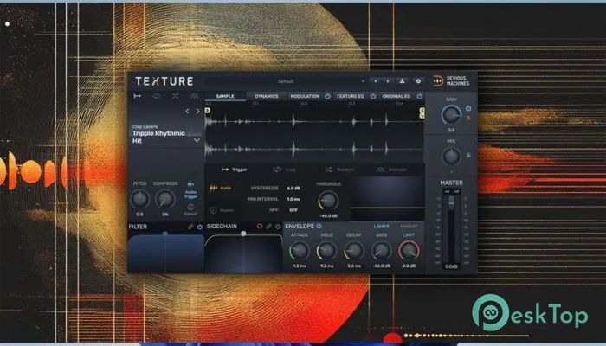Screen dimensions: 606x346
Task: Select the Repeat trigger source clock icon
Action: 213,210
